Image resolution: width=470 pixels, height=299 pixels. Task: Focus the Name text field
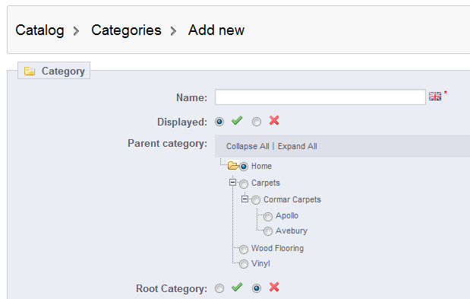coord(320,97)
